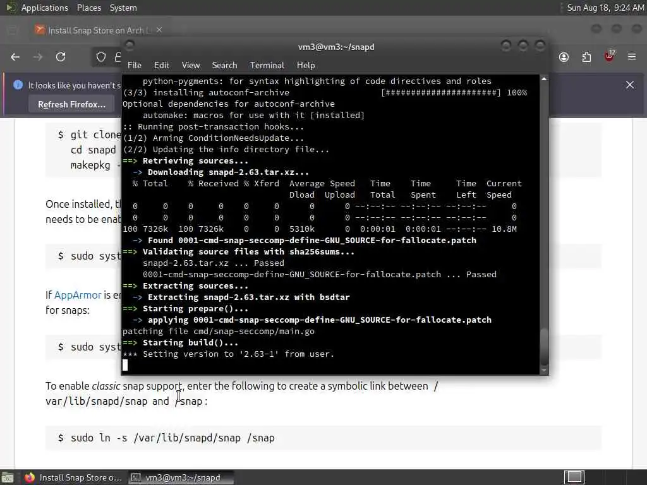Open Firefox tracking protection shield
This screenshot has width=647, height=485.
[x=100, y=57]
